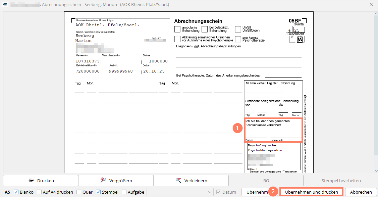Check ambulante Behandlung box on form
Image resolution: width=378 pixels, height=197 pixels.
click(x=177, y=29)
